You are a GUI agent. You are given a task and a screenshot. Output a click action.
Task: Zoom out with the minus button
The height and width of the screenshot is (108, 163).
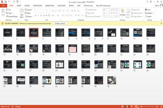(x=140, y=107)
